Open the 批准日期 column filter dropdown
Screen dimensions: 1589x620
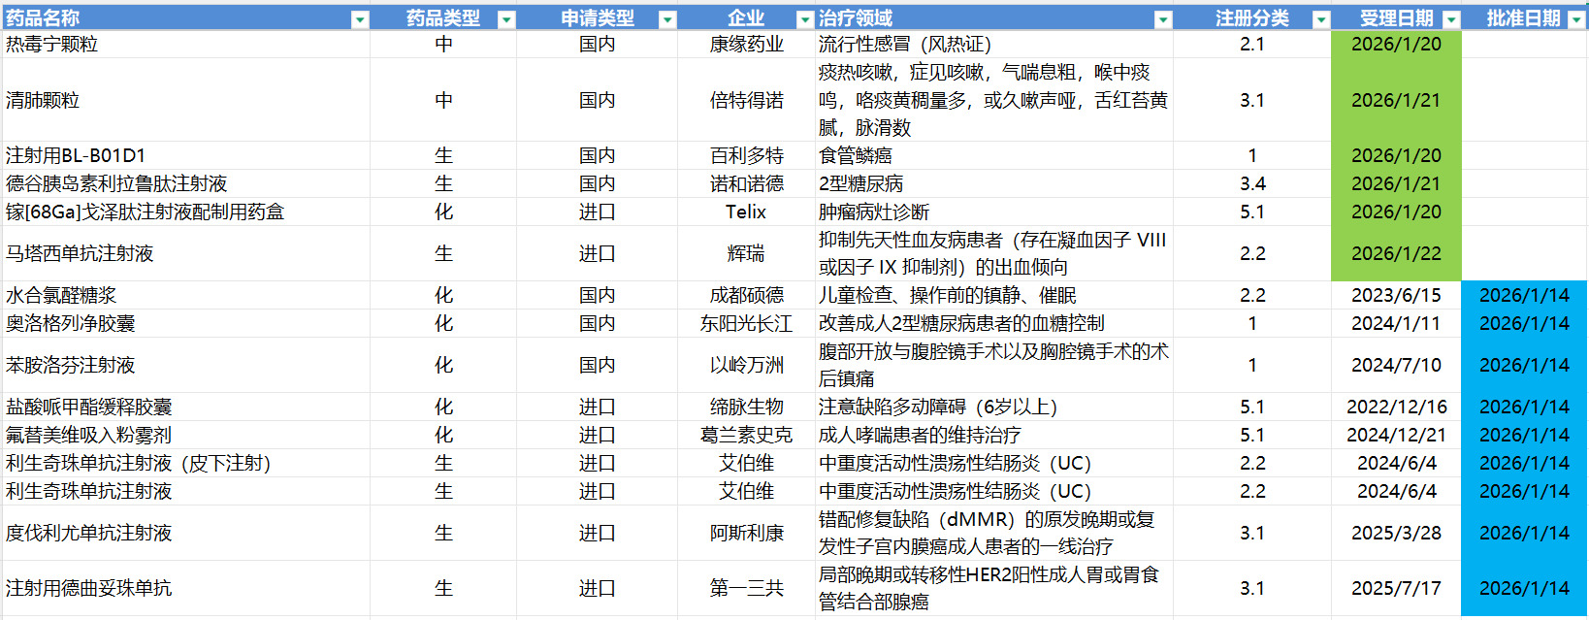point(1576,19)
